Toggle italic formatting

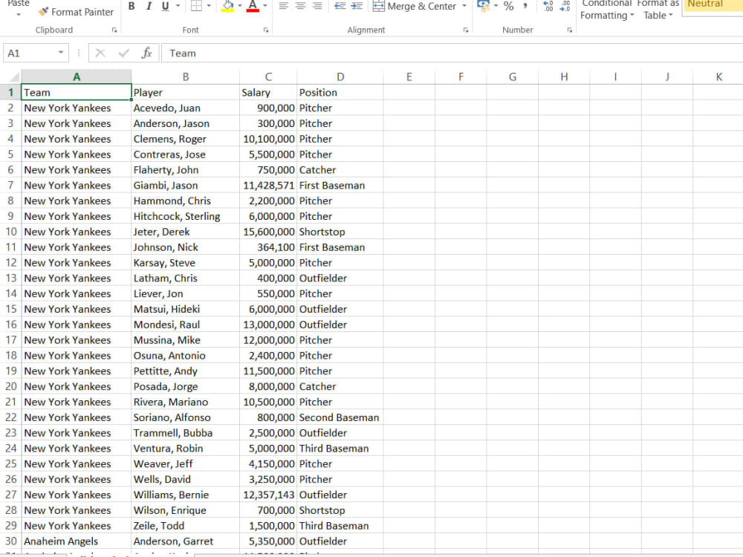click(x=149, y=6)
